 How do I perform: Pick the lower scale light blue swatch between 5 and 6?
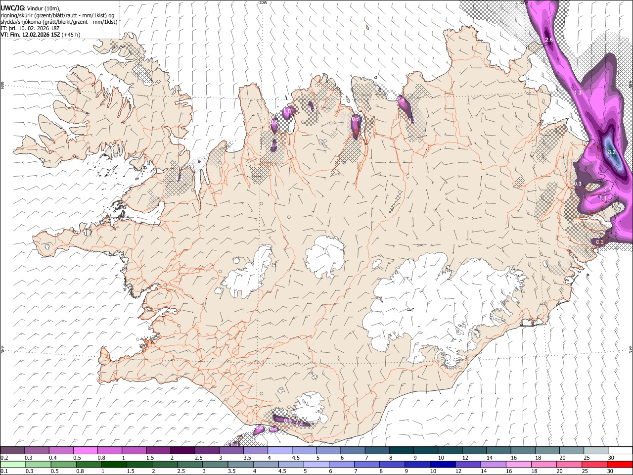click(x=316, y=464)
